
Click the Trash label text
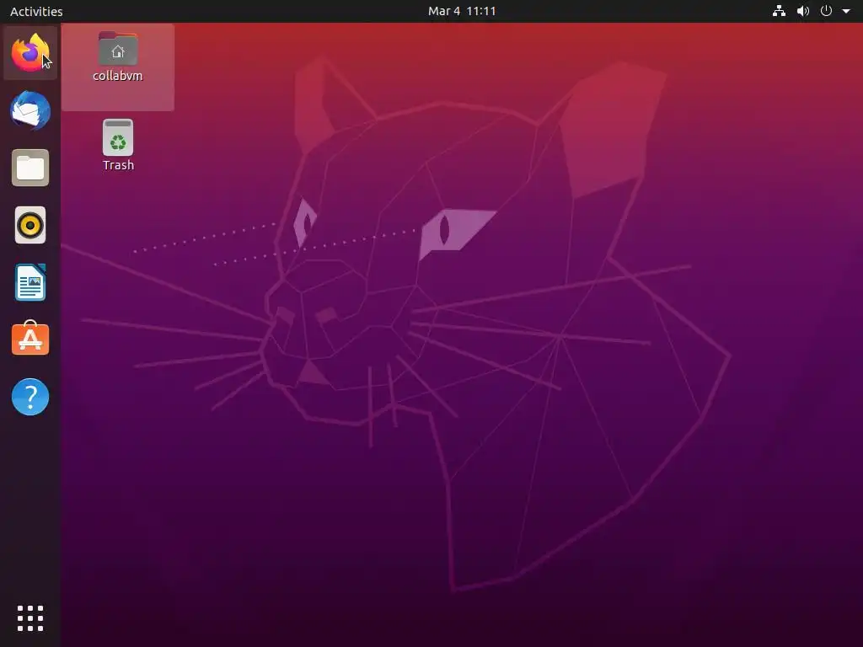point(118,165)
